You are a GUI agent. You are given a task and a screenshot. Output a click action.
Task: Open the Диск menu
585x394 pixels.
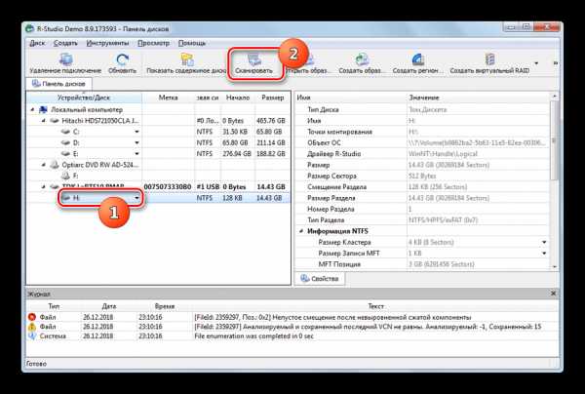coord(37,43)
